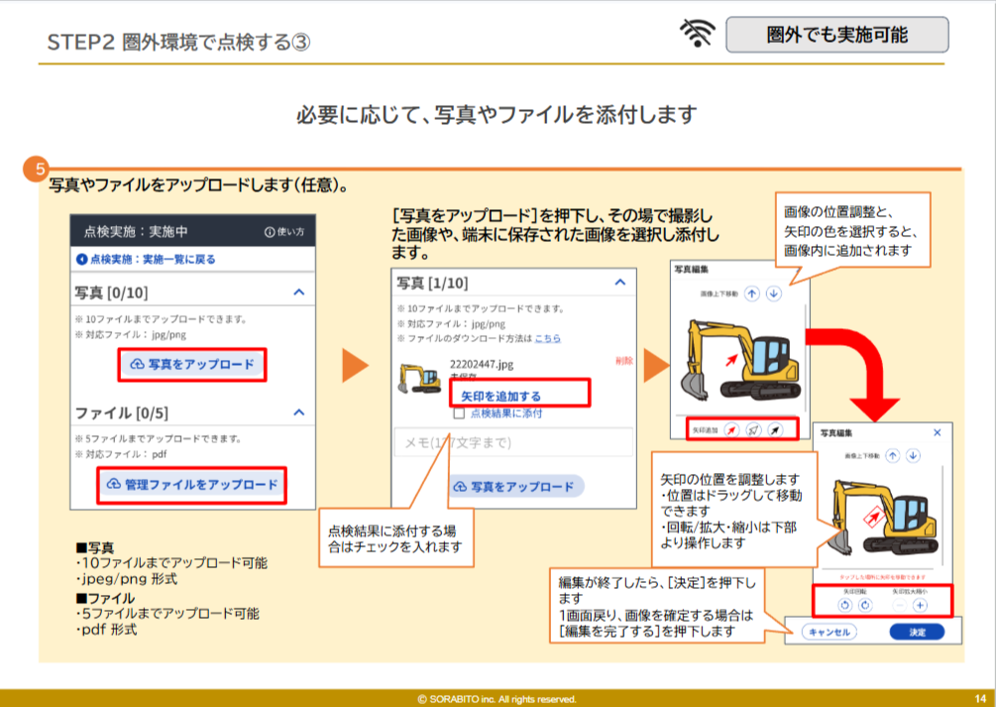Collapse the 写真 [1/10] section
The image size is (996, 707).
(x=620, y=283)
